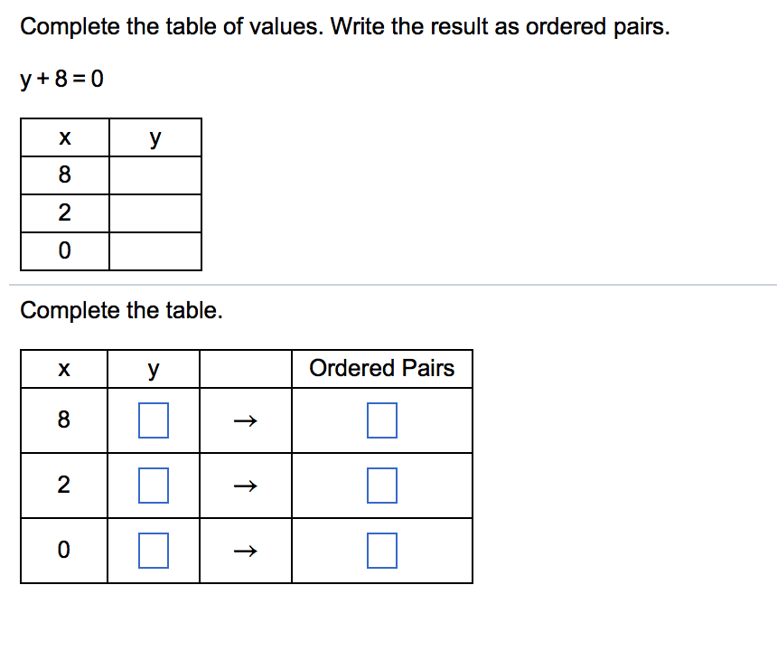The height and width of the screenshot is (651, 777).
Task: Click the y column header in the upper table
Action: (154, 137)
